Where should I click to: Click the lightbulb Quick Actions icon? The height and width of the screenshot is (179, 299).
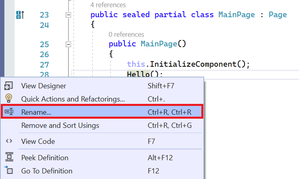(x=8, y=98)
